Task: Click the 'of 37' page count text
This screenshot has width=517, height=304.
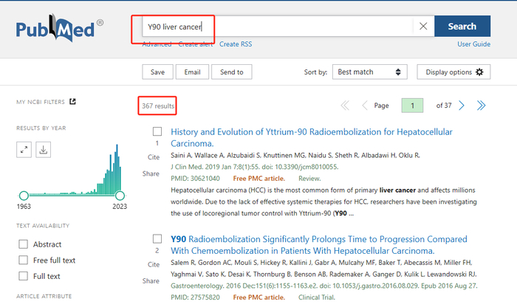Action: 444,106
